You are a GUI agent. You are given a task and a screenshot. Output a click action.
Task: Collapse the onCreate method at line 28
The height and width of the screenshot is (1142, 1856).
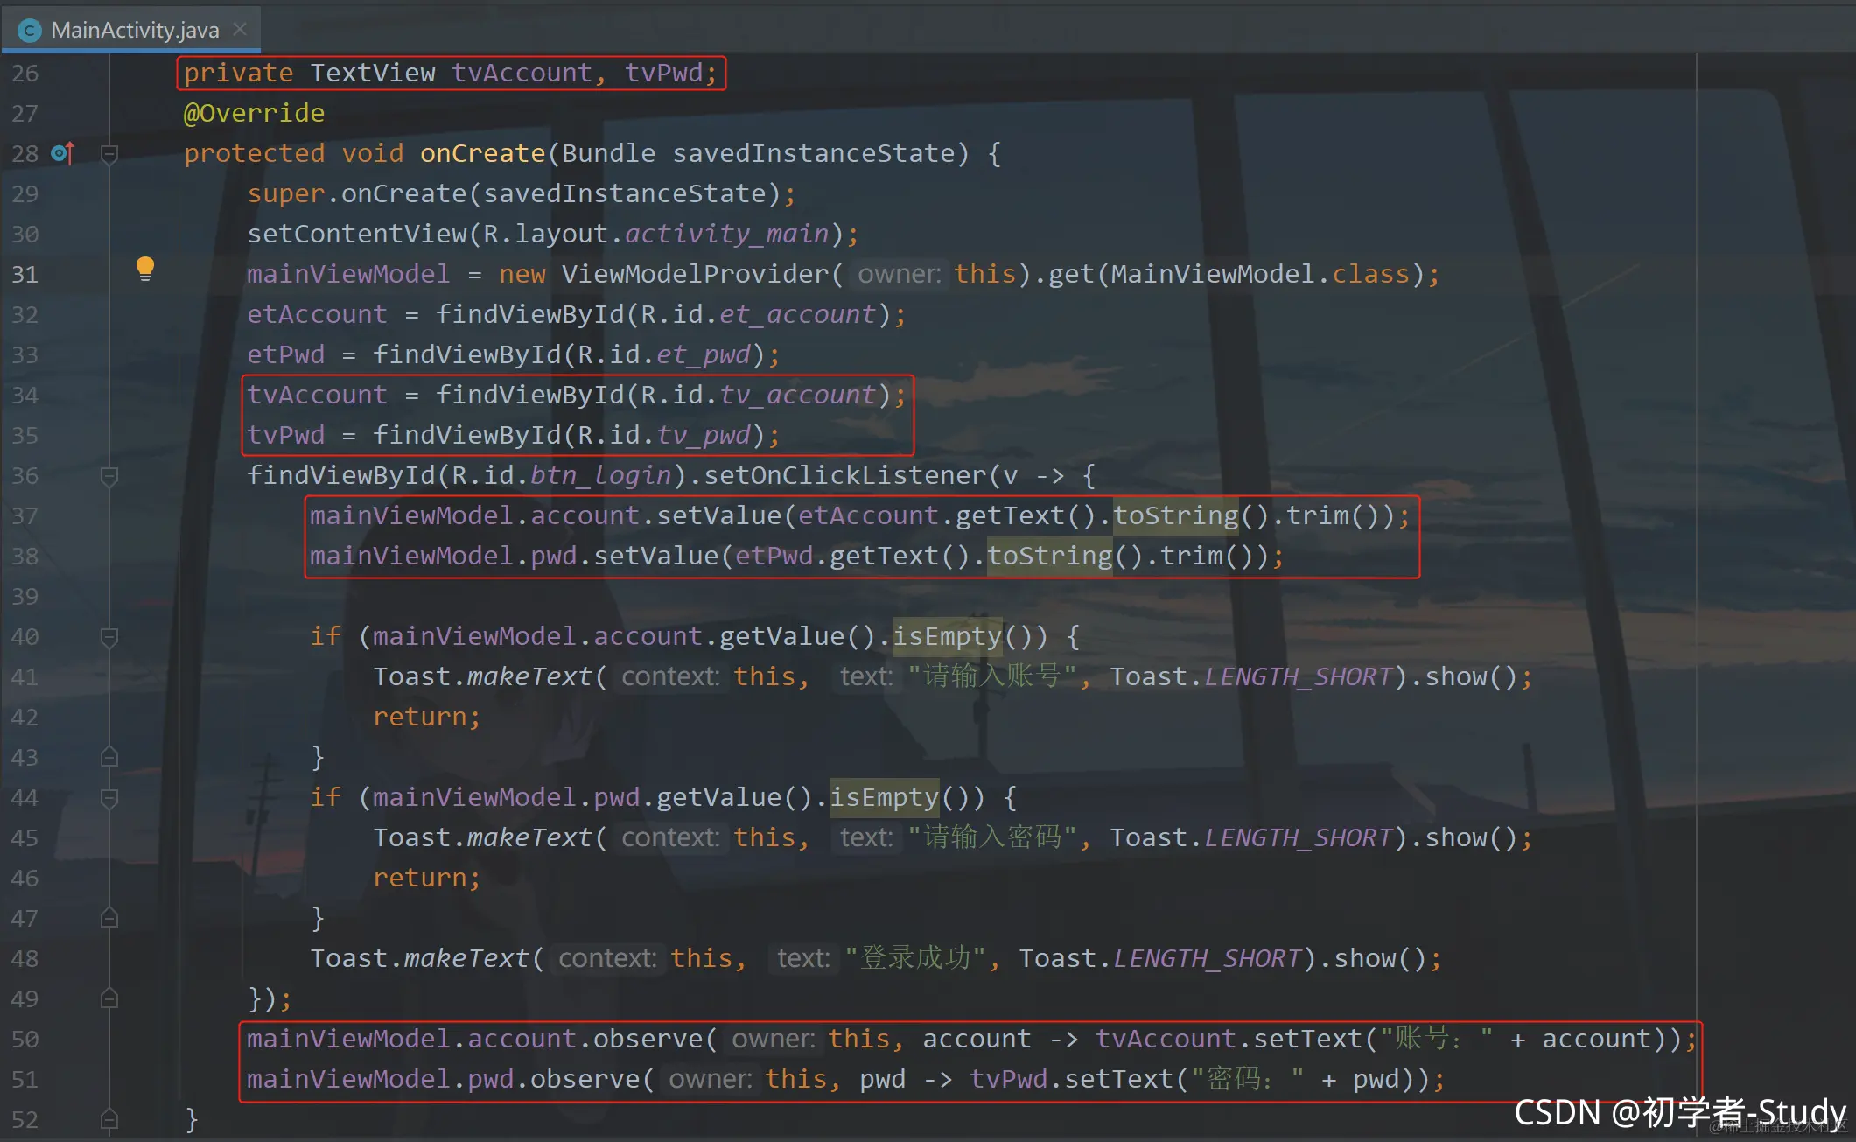pyautogui.click(x=109, y=155)
